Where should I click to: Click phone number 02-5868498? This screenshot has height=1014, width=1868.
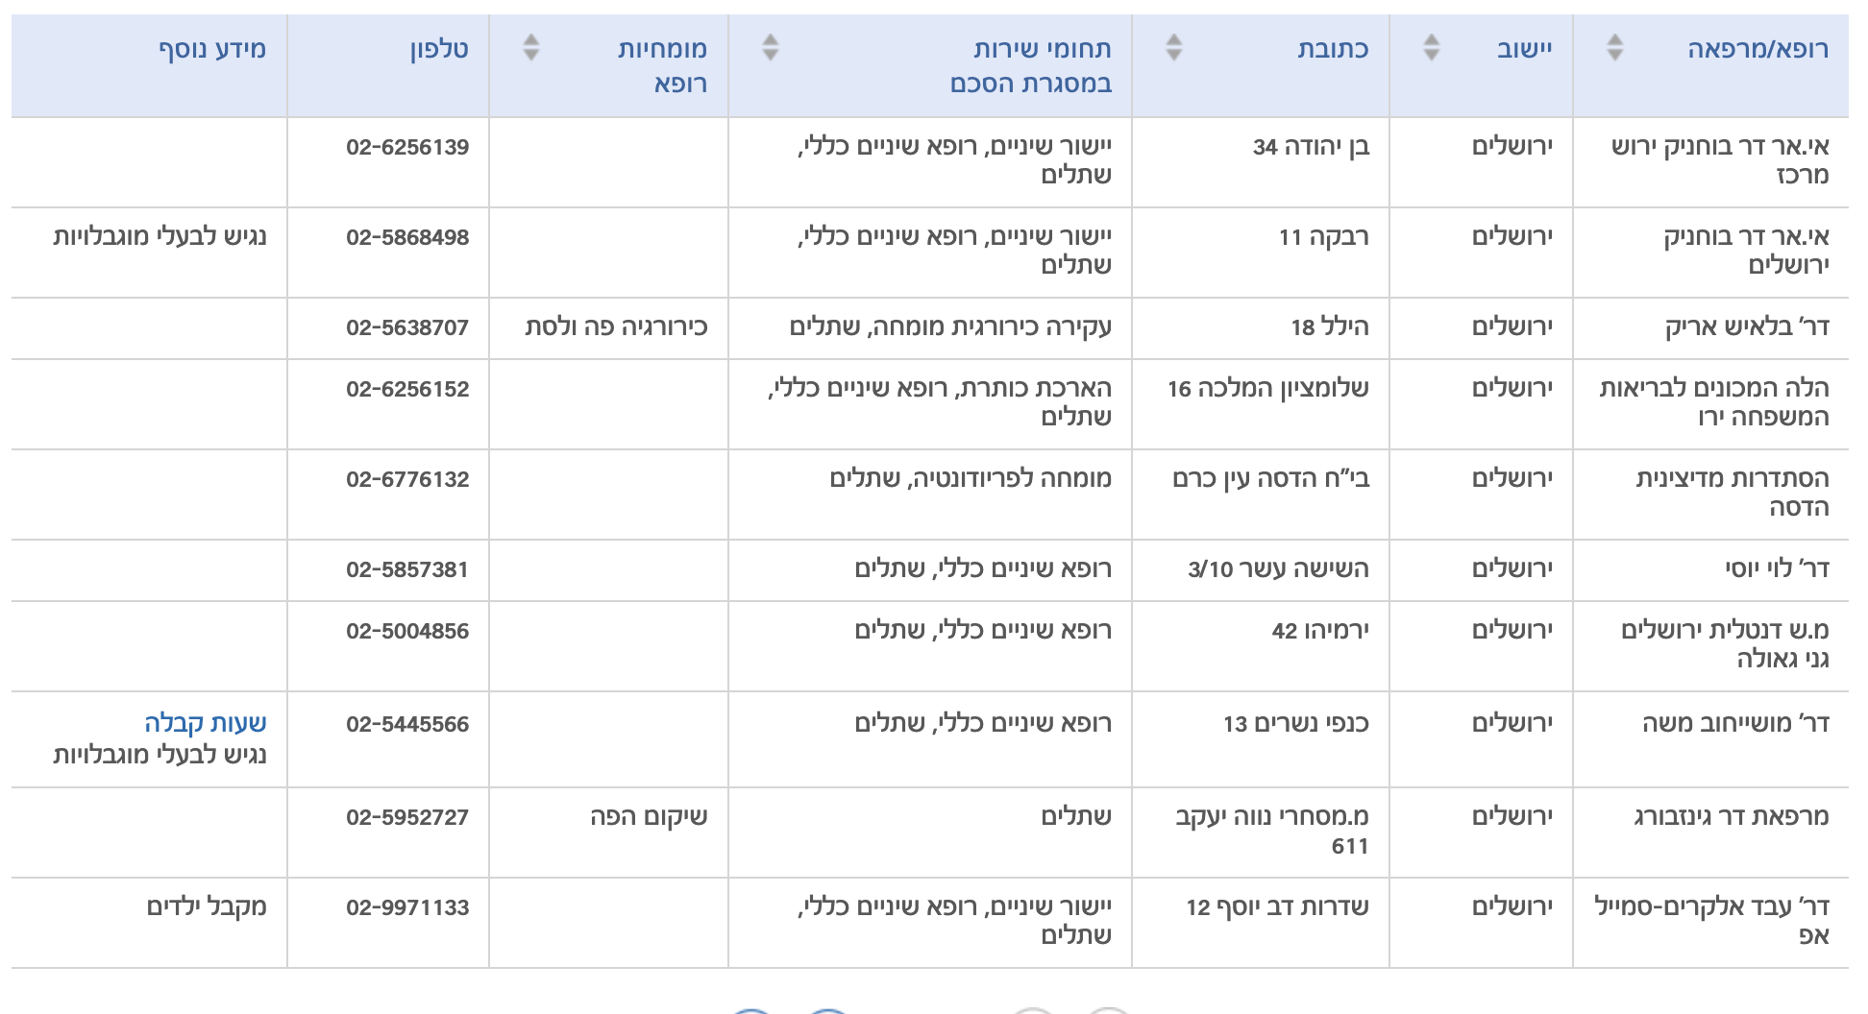(x=407, y=237)
